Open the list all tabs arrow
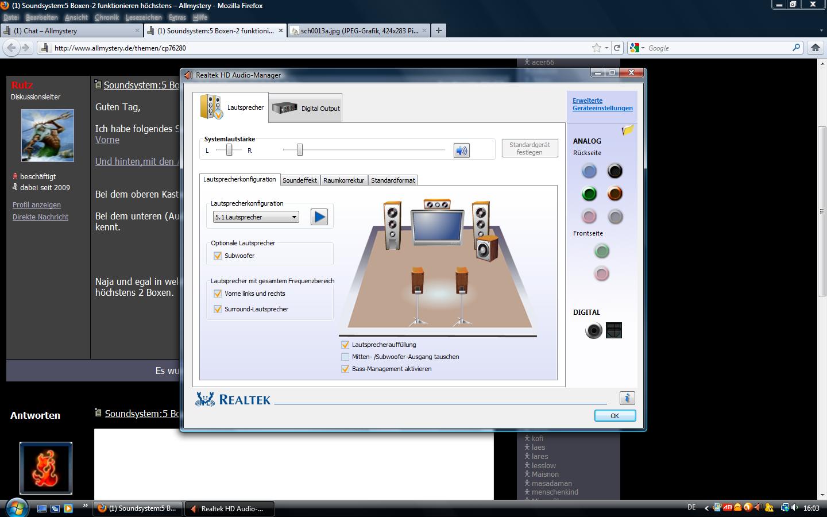 (821, 30)
